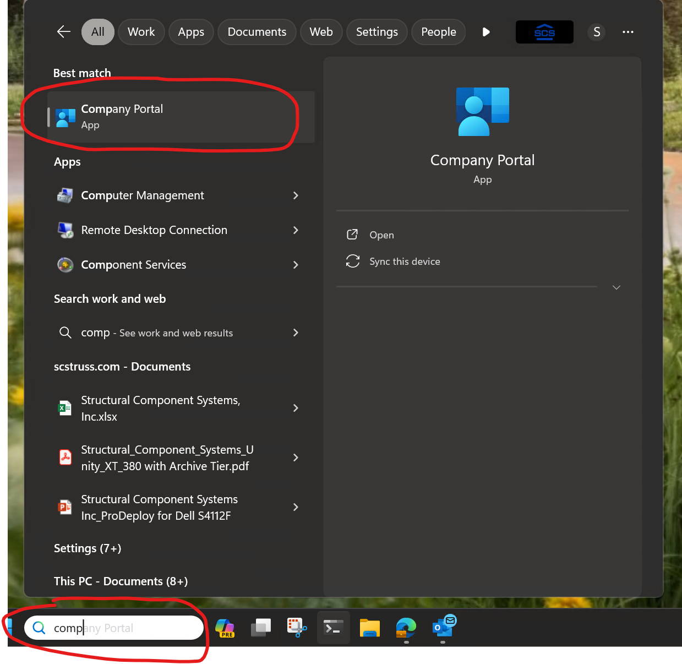Show This PC - Documents (8+) results

[x=121, y=581]
